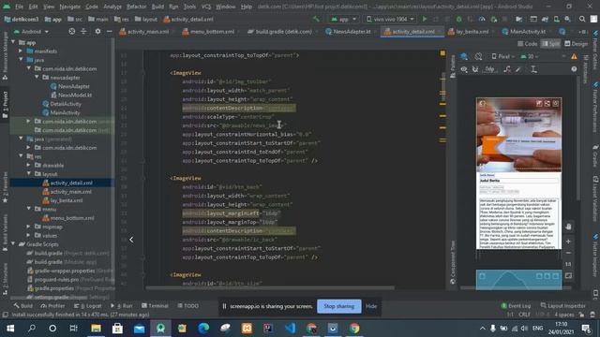Expand the mipmap folder

click(x=29, y=227)
